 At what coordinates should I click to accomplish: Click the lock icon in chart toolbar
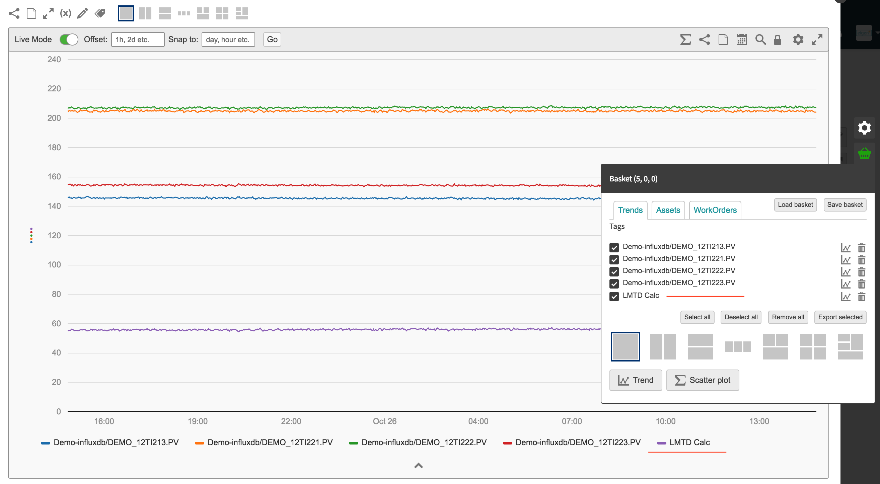pos(778,39)
